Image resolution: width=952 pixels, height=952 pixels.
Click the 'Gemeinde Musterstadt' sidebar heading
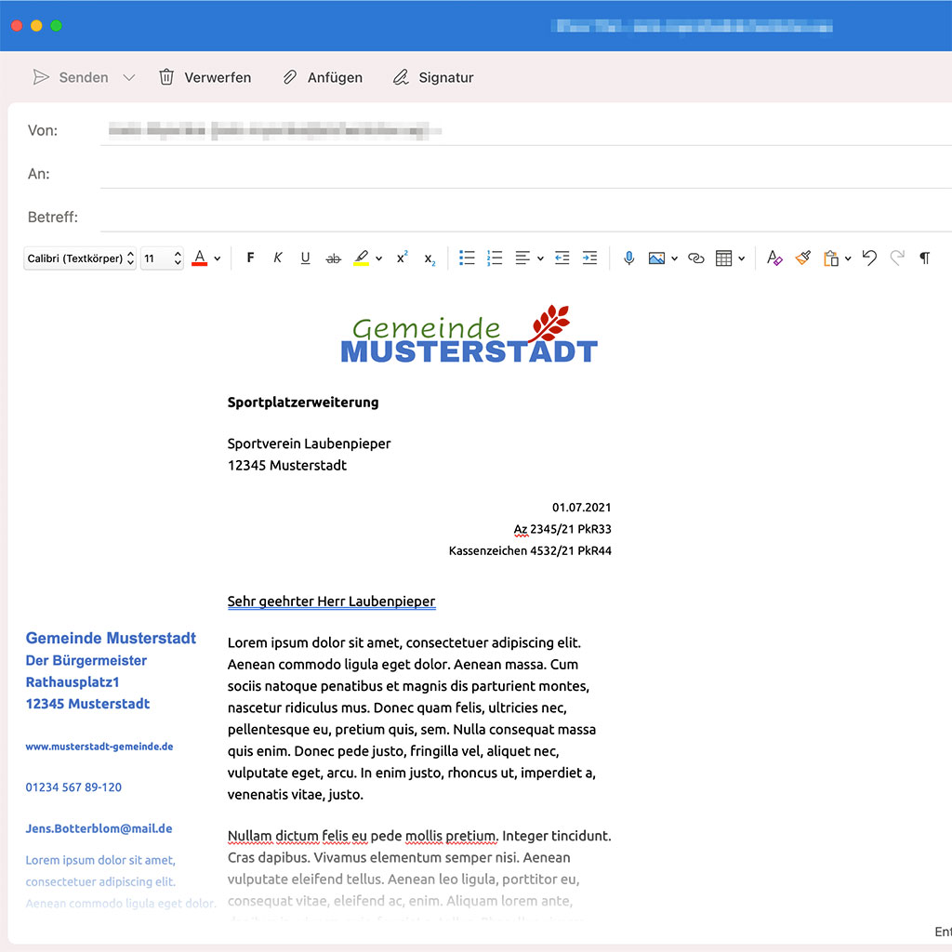click(111, 638)
